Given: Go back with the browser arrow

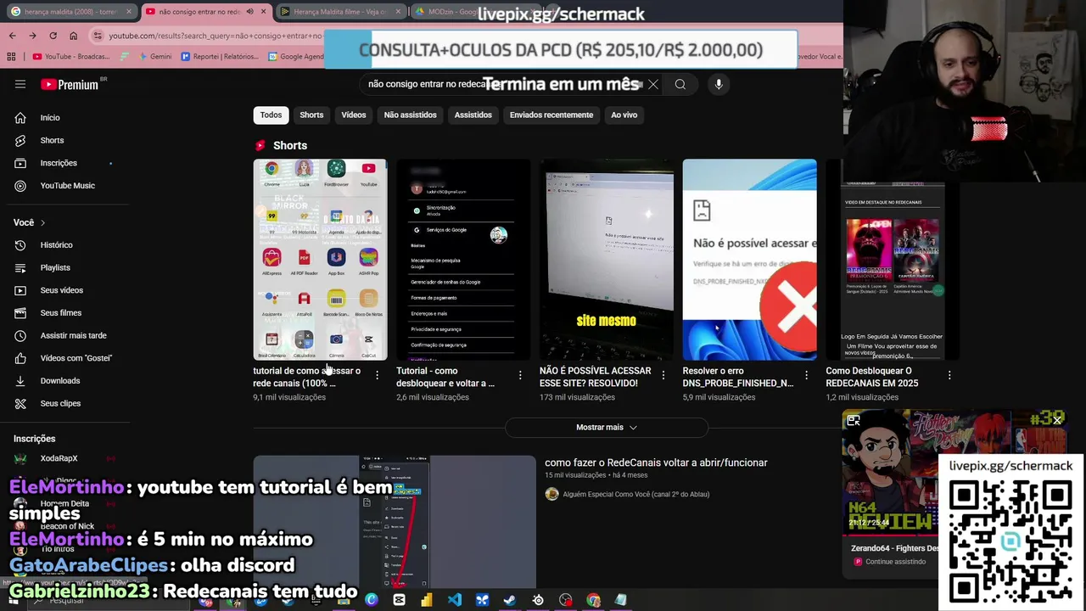Looking at the screenshot, I should point(12,36).
